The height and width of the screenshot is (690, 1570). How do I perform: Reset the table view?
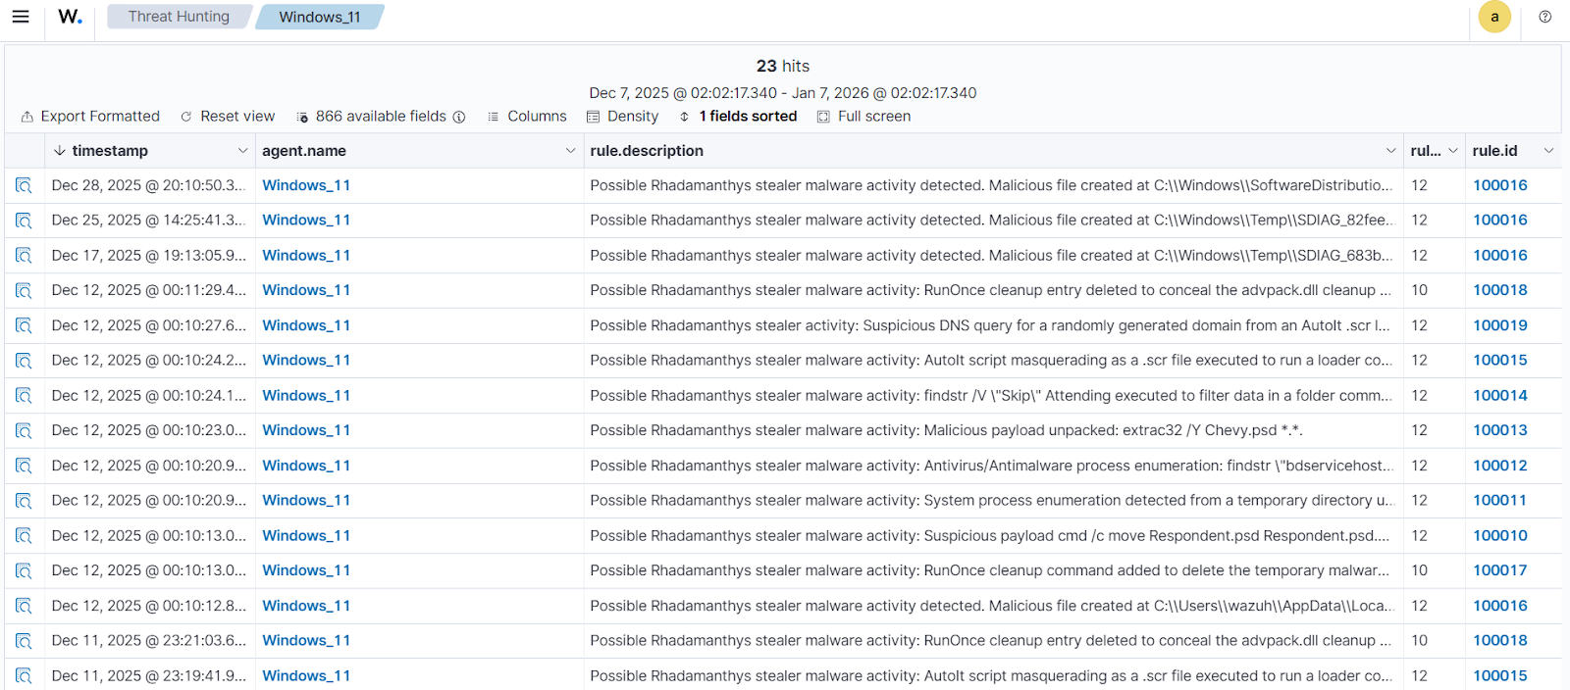tap(228, 117)
